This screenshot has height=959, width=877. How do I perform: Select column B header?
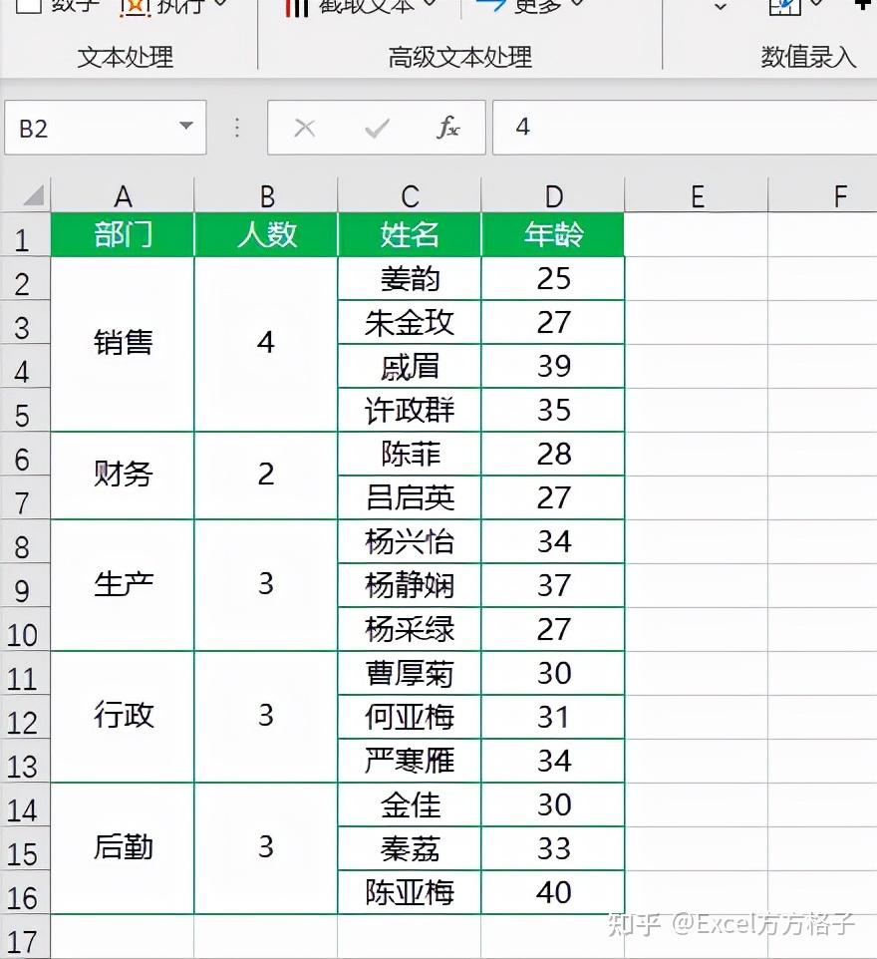(x=266, y=195)
